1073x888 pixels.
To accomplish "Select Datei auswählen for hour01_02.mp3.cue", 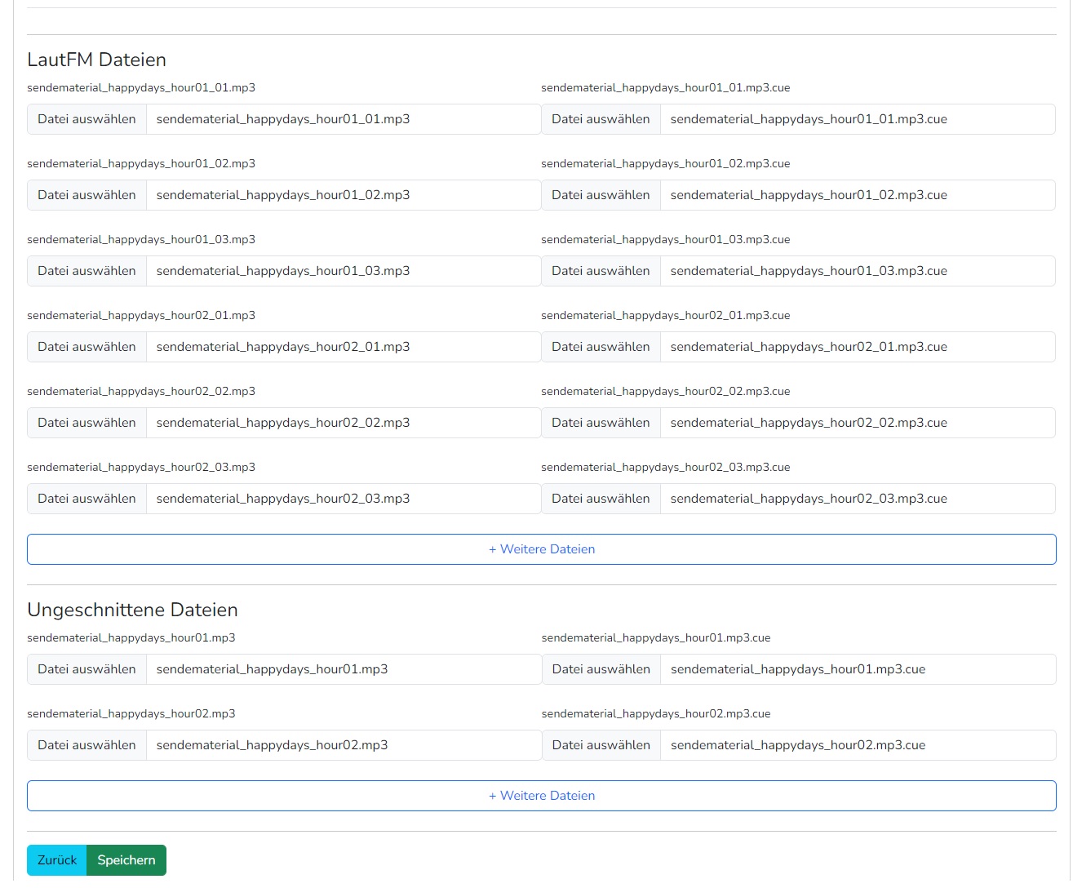I will 601,195.
